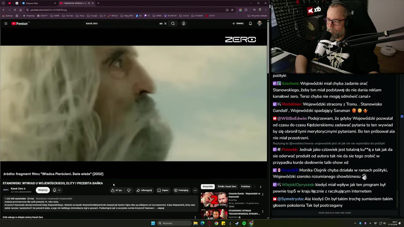Screen dimensions: 404x227
Task: Show next filter chips with arrow
Action: (260, 187)
